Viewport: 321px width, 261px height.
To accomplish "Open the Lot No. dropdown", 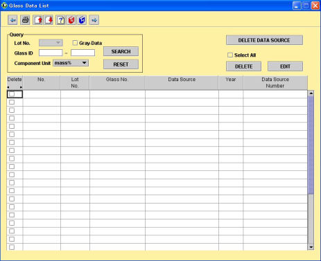I will click(51, 43).
